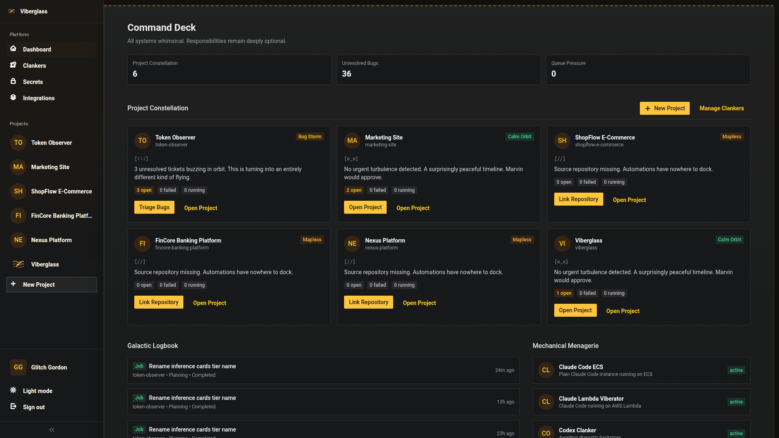Viewport: 779px width, 438px height.
Task: Click the Unresolved Bugs stat card
Action: tap(439, 69)
